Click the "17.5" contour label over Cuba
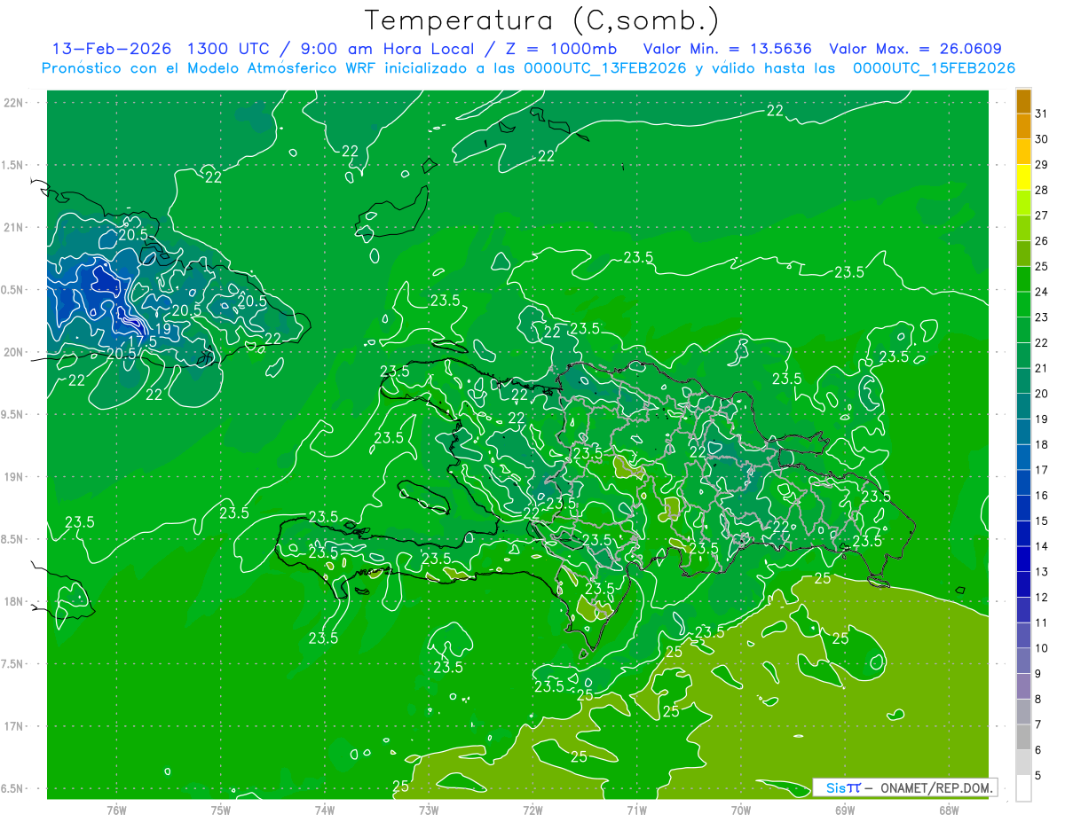Screen dimensions: 1065x822 143,341
